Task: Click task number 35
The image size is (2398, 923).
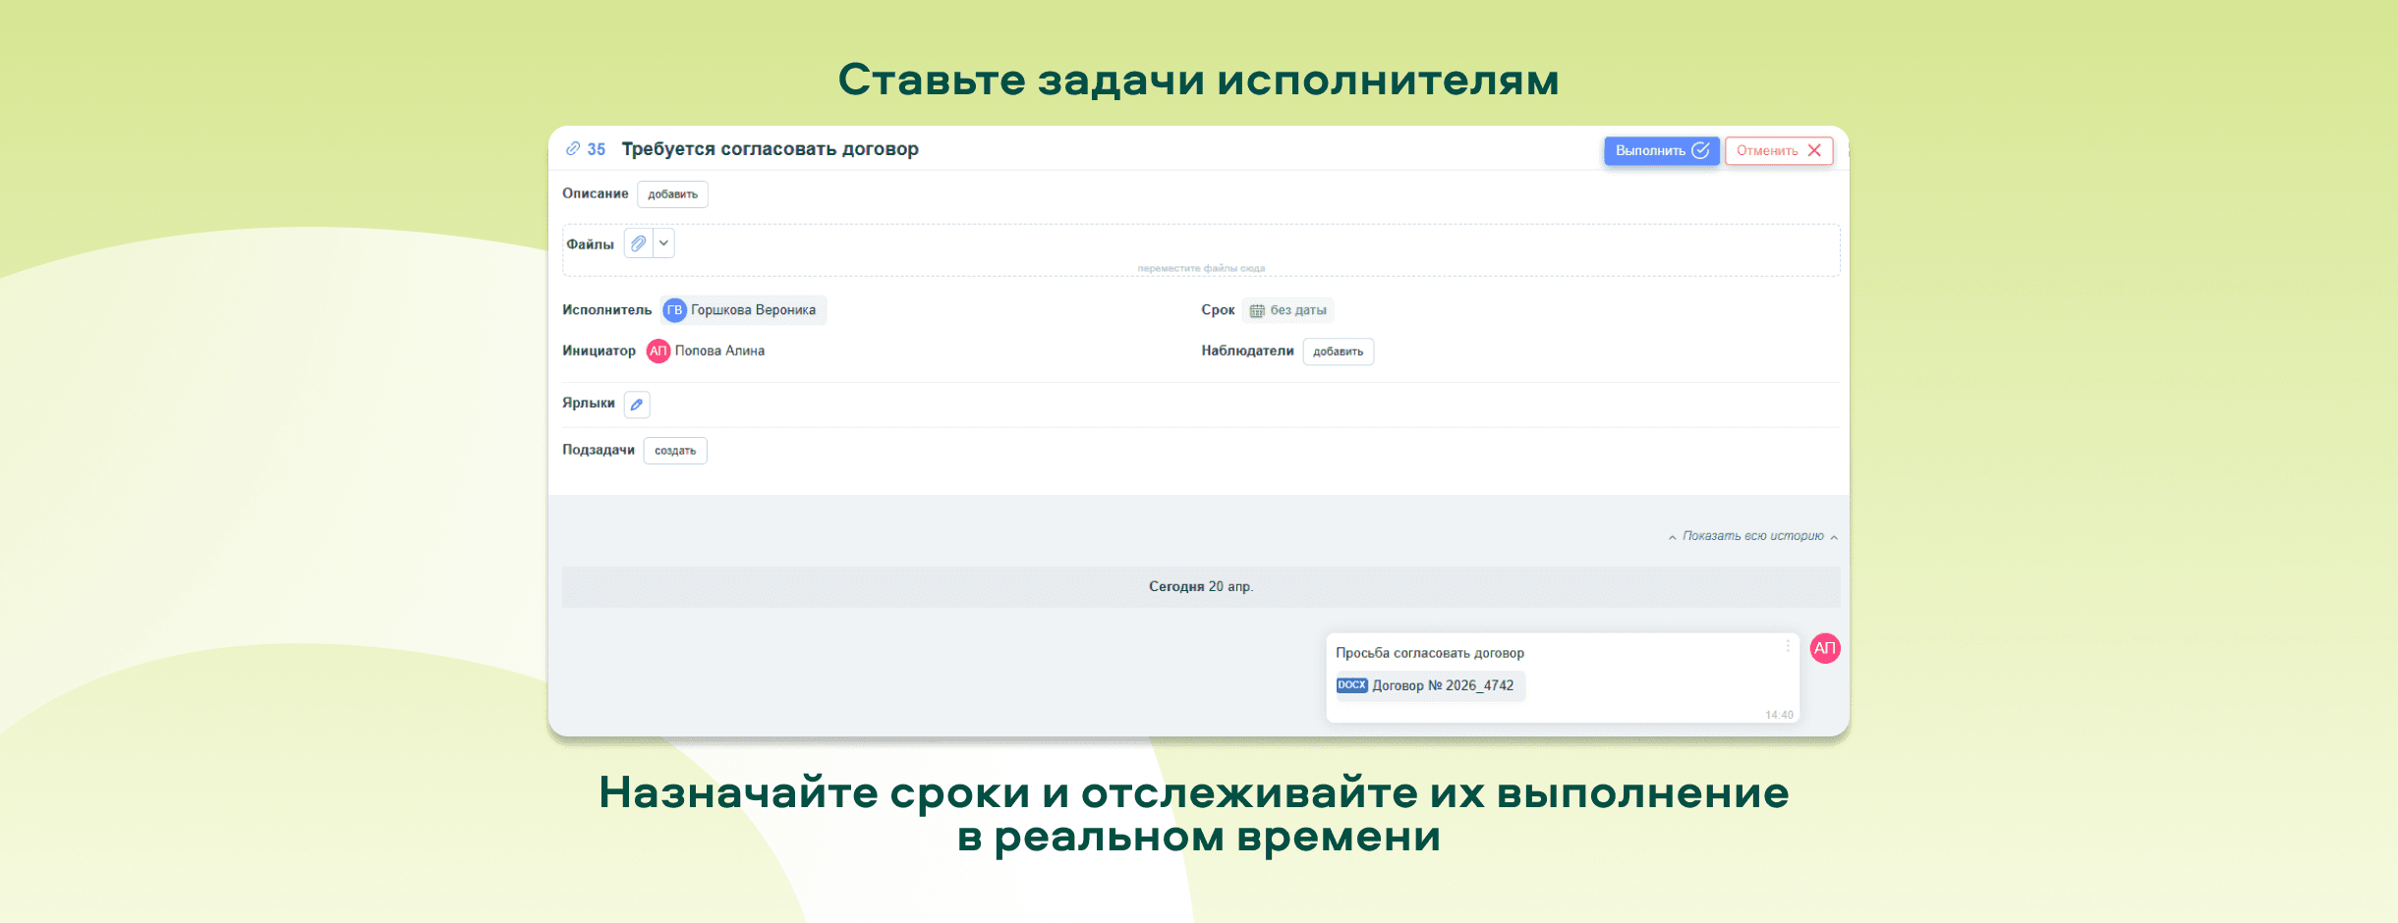Action: pyautogui.click(x=597, y=149)
